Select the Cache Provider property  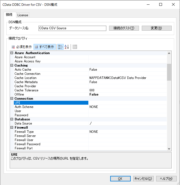[x=51, y=86]
